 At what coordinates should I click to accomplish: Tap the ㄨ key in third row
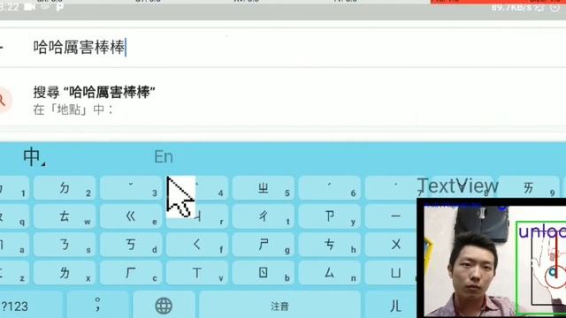tap(391, 245)
